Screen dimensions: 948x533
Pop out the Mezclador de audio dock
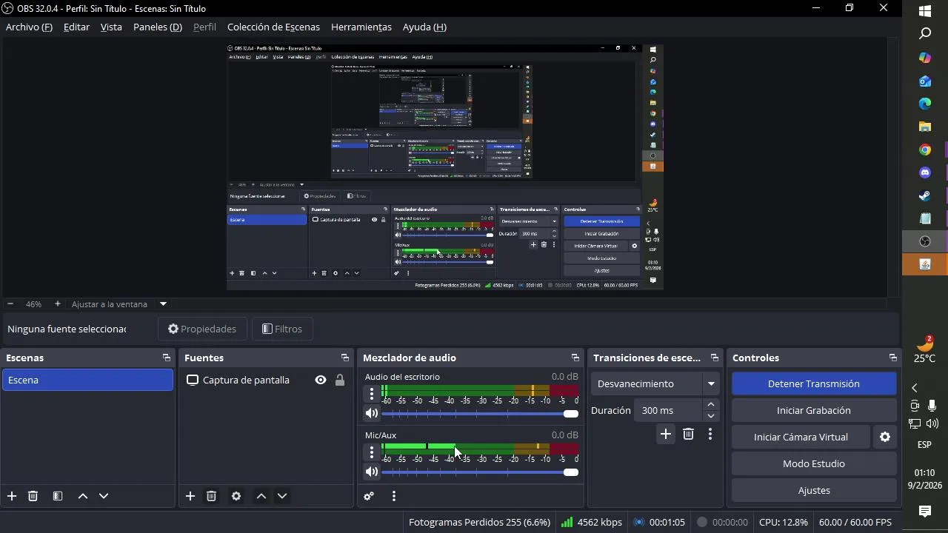click(575, 358)
